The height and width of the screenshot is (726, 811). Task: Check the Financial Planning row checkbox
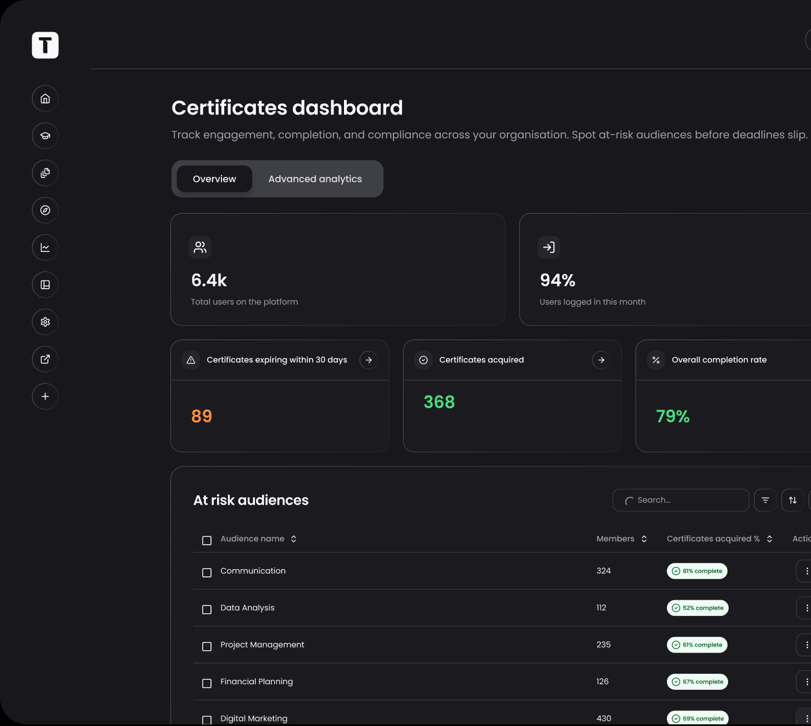207,683
